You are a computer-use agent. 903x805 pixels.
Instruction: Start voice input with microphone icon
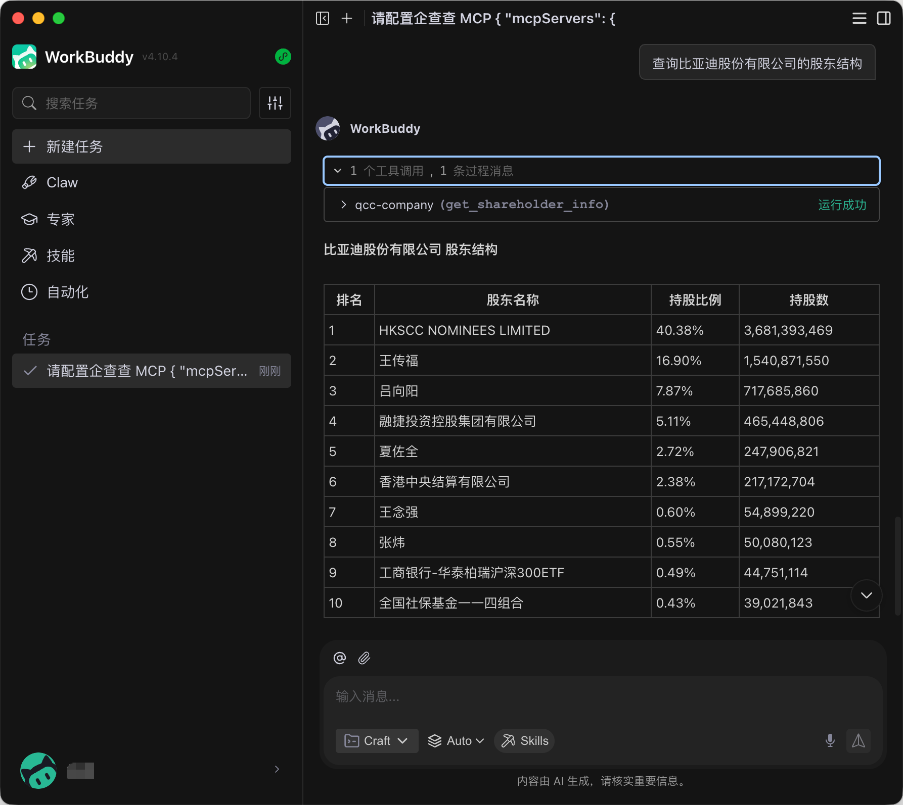(830, 741)
